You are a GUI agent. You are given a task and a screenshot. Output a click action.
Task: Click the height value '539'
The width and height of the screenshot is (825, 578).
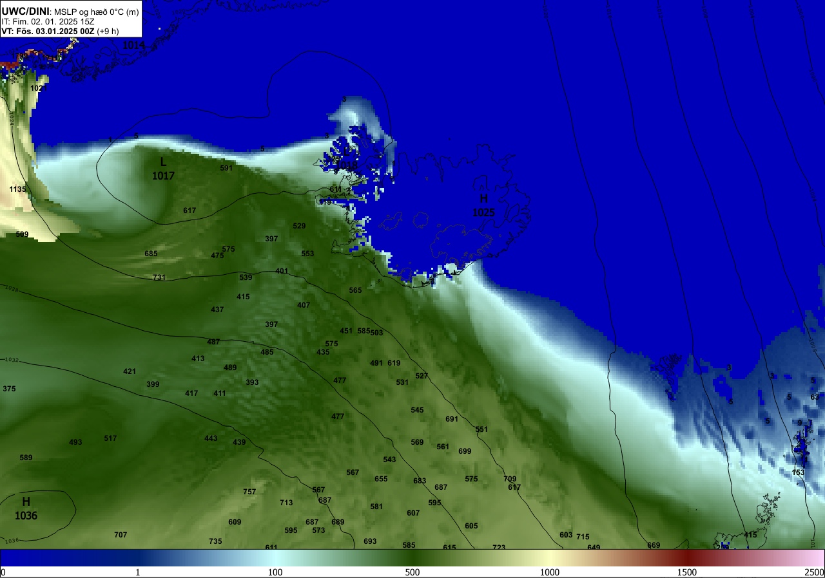pos(246,277)
